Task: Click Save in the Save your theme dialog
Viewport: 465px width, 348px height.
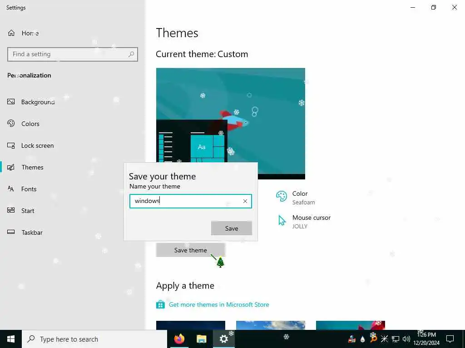Action: tap(231, 228)
